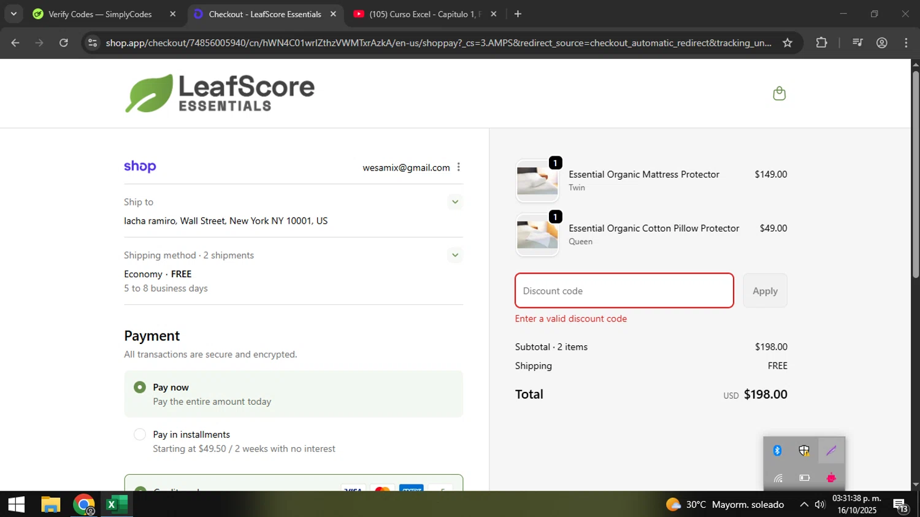This screenshot has height=517, width=920.
Task: Open volume speaker icon in taskbar
Action: (820, 505)
